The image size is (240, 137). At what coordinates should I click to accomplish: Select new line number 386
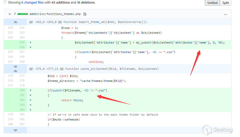[x=22, y=119]
